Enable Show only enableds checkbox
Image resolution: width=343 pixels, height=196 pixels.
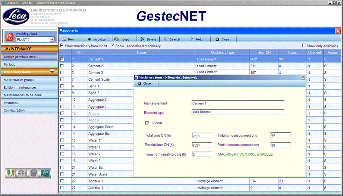coord(303,45)
